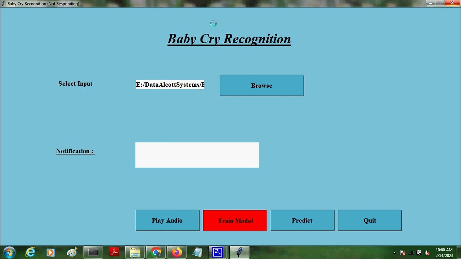Open the Windows Start menu orb
Image resolution: width=461 pixels, height=259 pixels.
click(x=9, y=253)
